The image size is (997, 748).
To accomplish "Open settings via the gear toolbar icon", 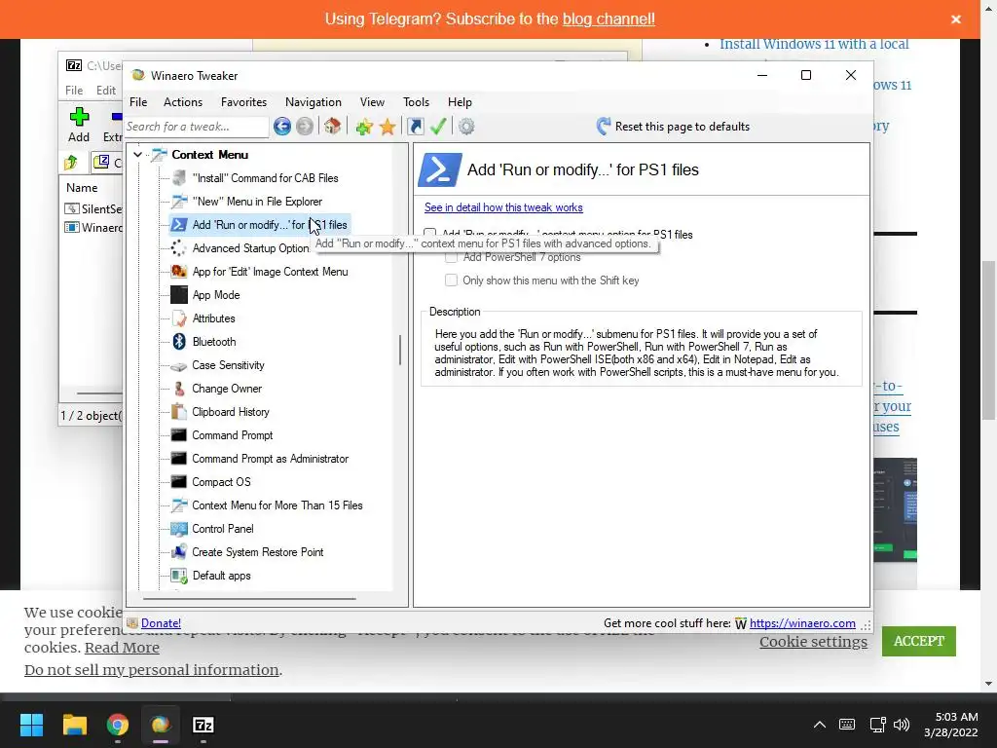I will 466,127.
